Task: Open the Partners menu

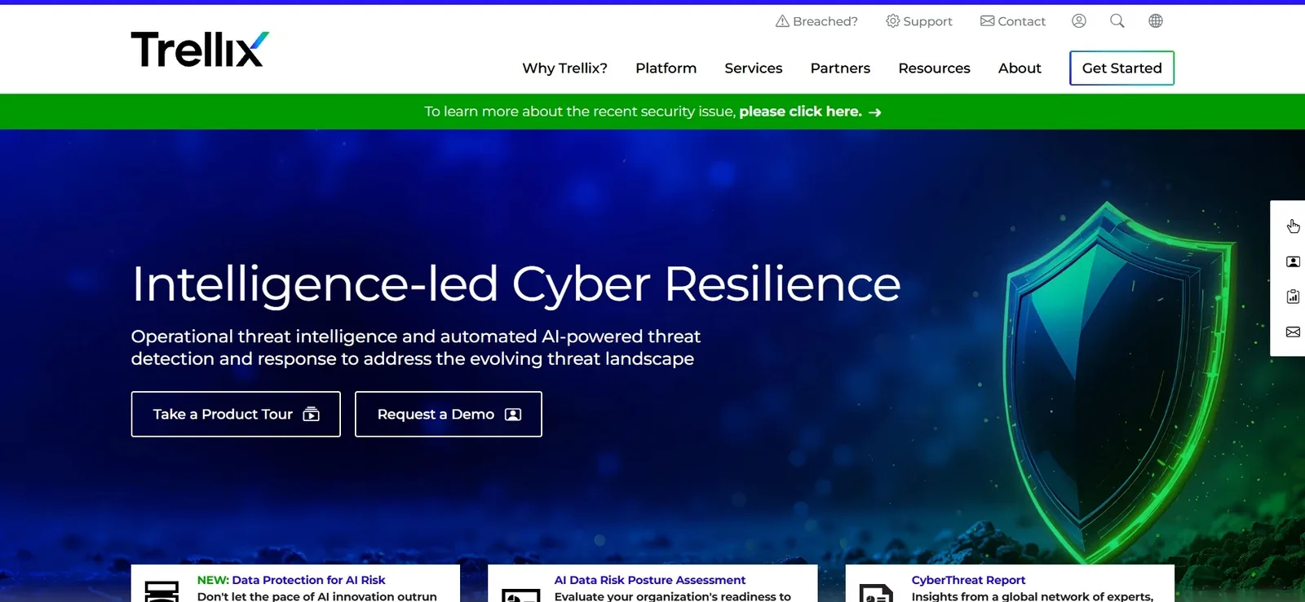Action: pos(840,68)
